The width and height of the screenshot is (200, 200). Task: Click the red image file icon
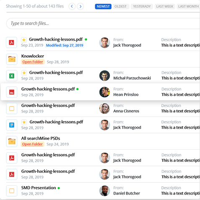coord(12,92)
